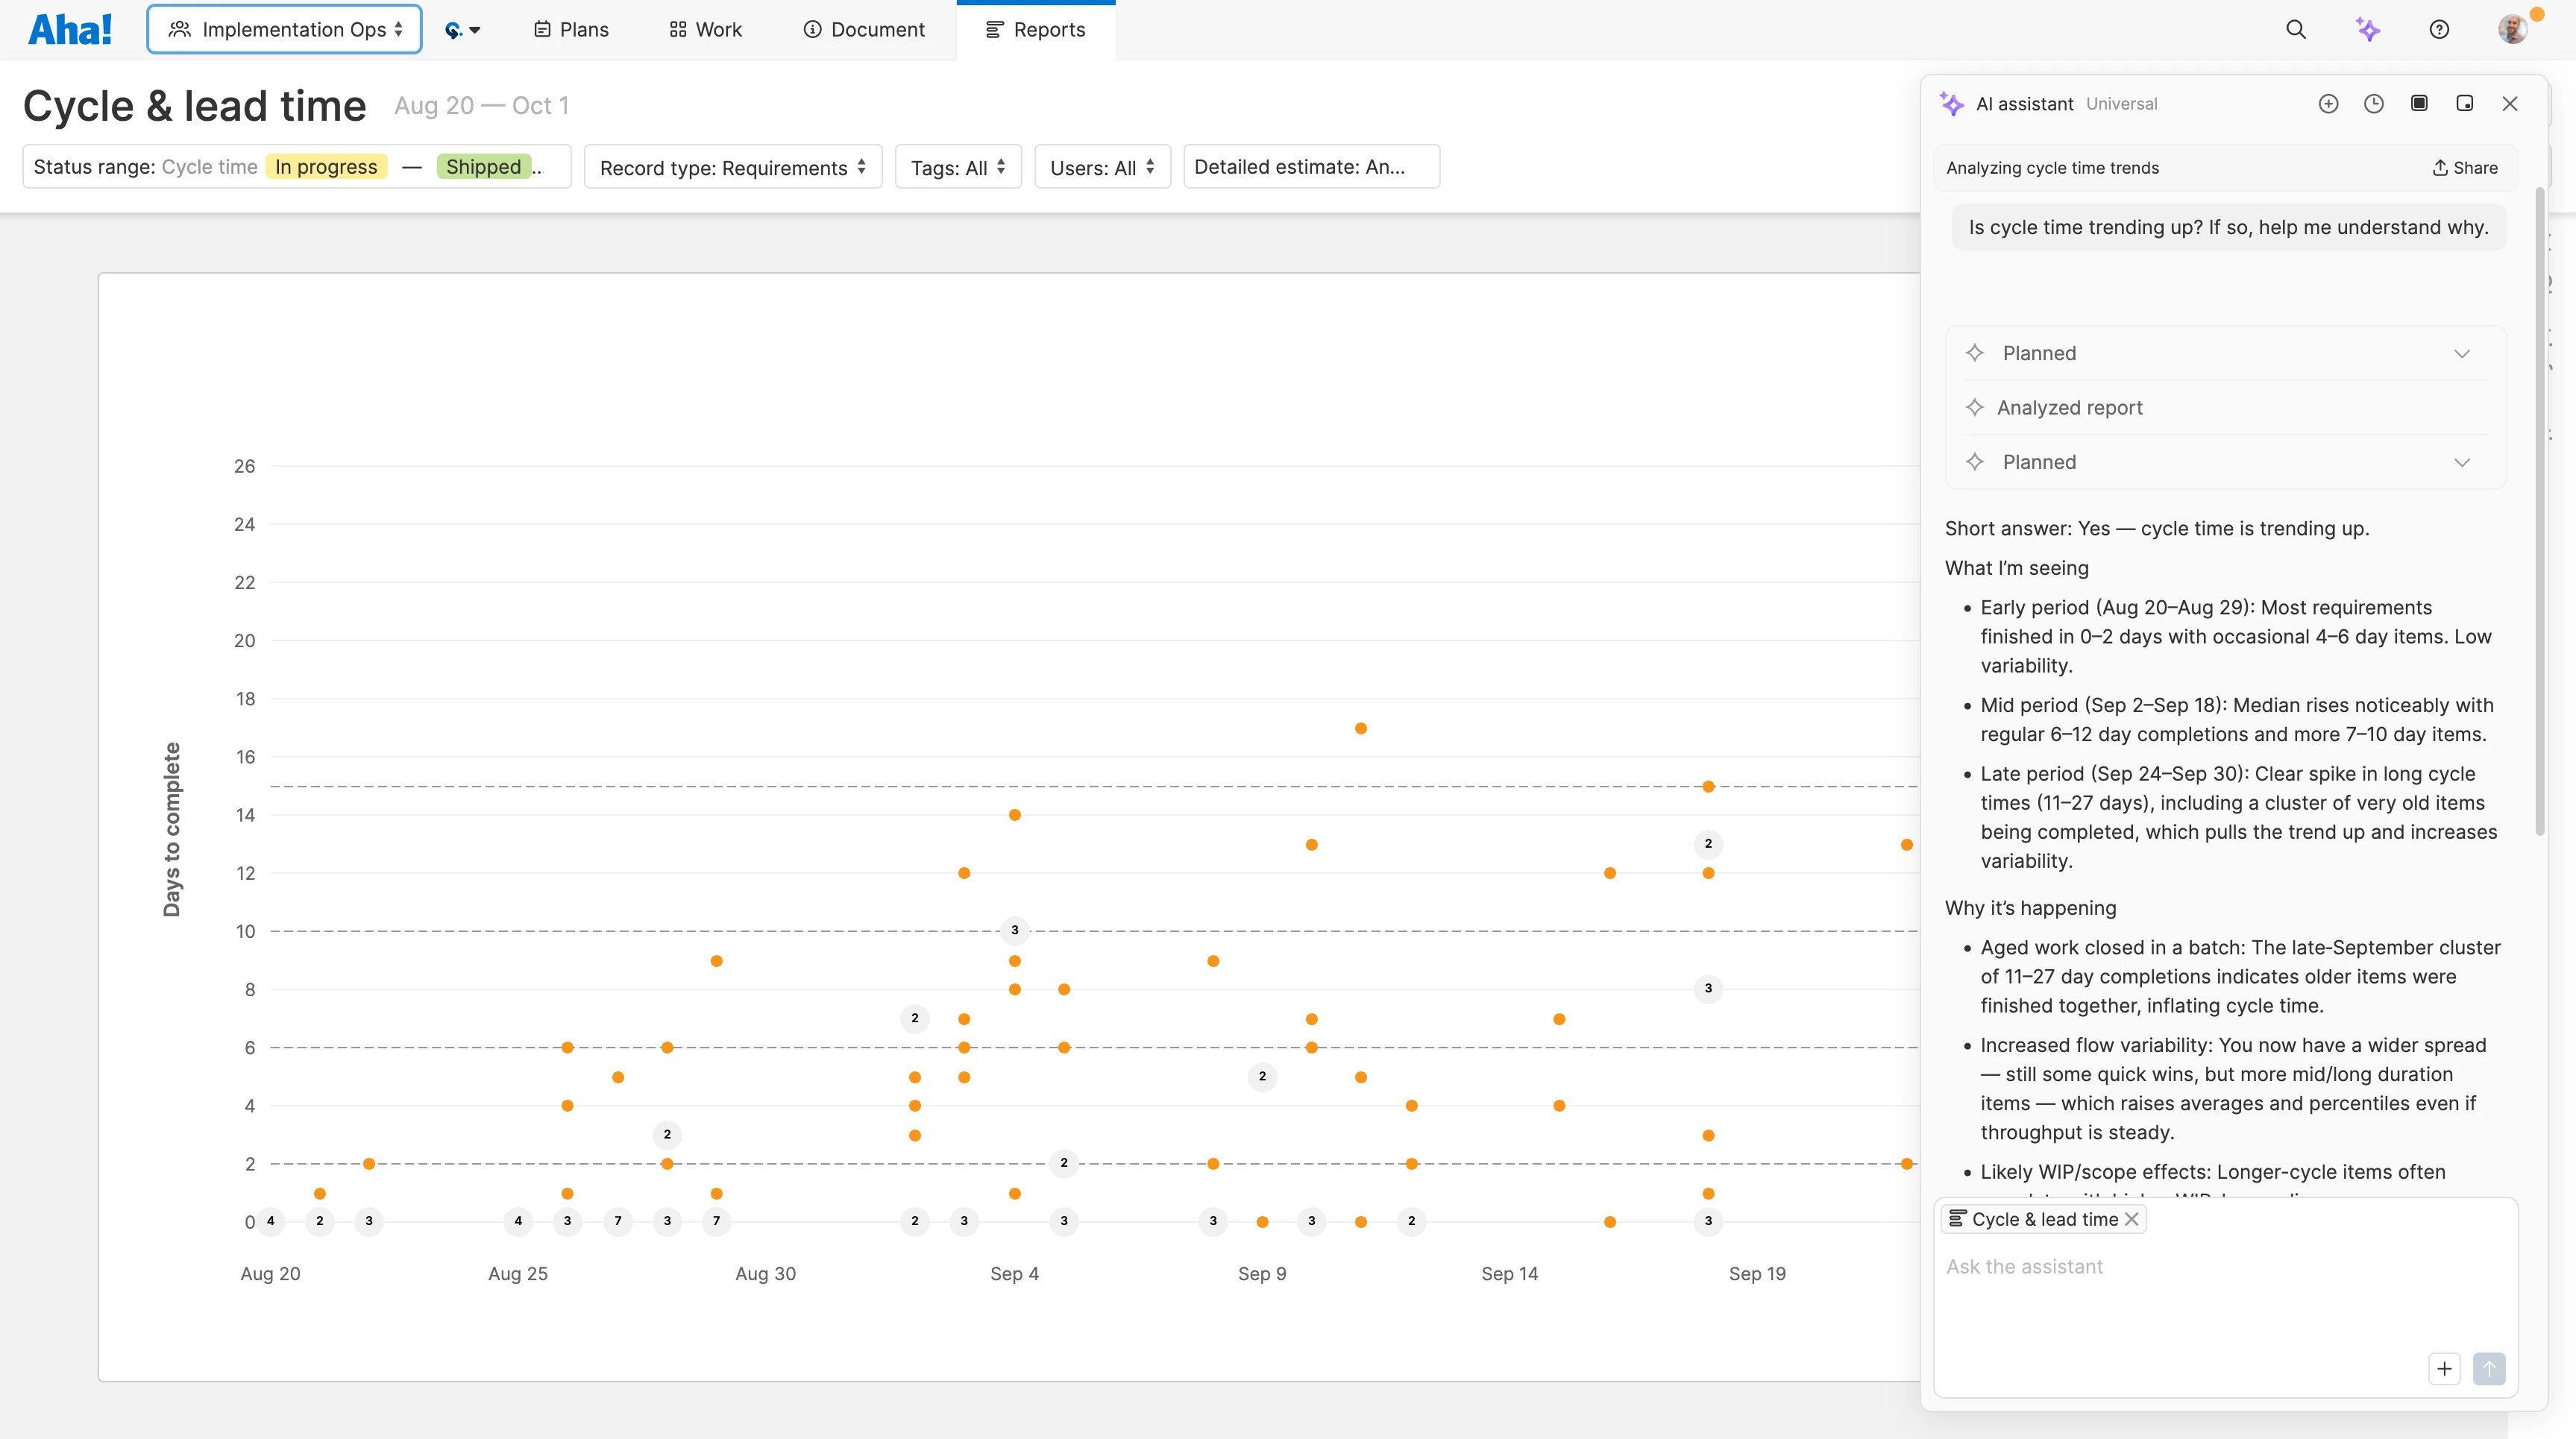Open search with the magnifying glass icon

pos(2297,29)
